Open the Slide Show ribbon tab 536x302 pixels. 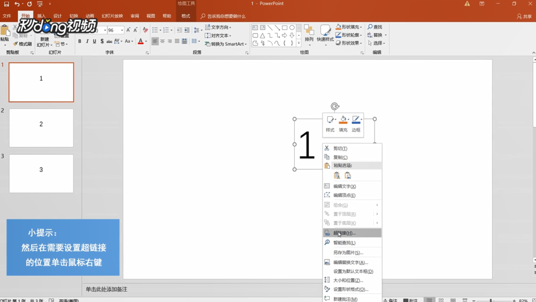pyautogui.click(x=112, y=16)
